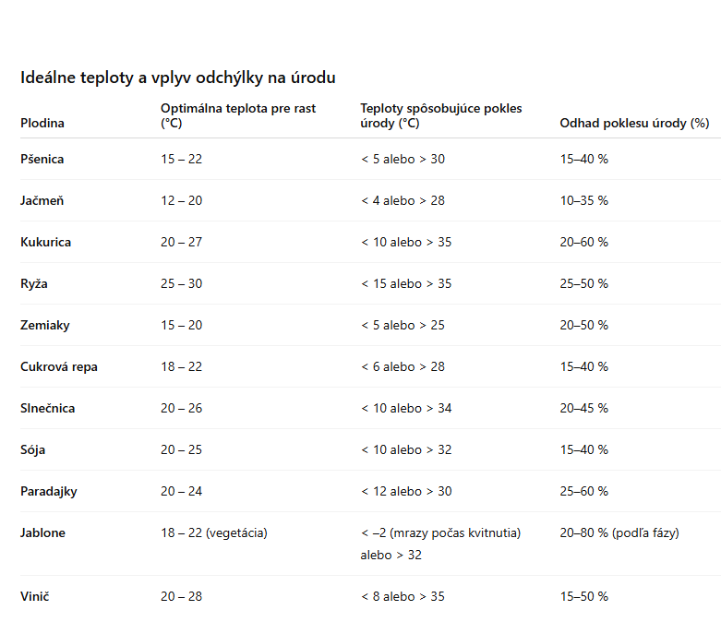
Task: Click the 'Jablone' row label
Action: click(43, 532)
